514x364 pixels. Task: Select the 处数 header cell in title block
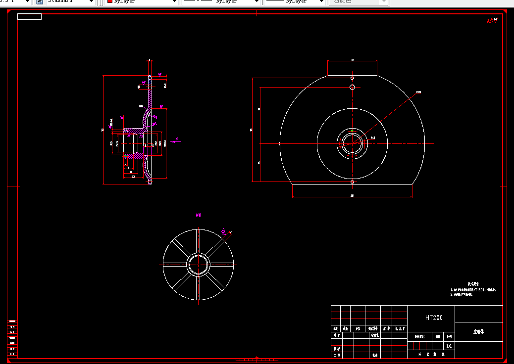[346, 329]
